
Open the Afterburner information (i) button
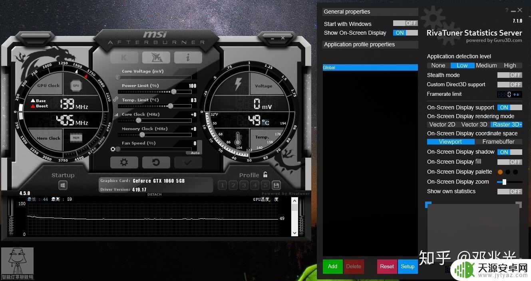pos(188,57)
